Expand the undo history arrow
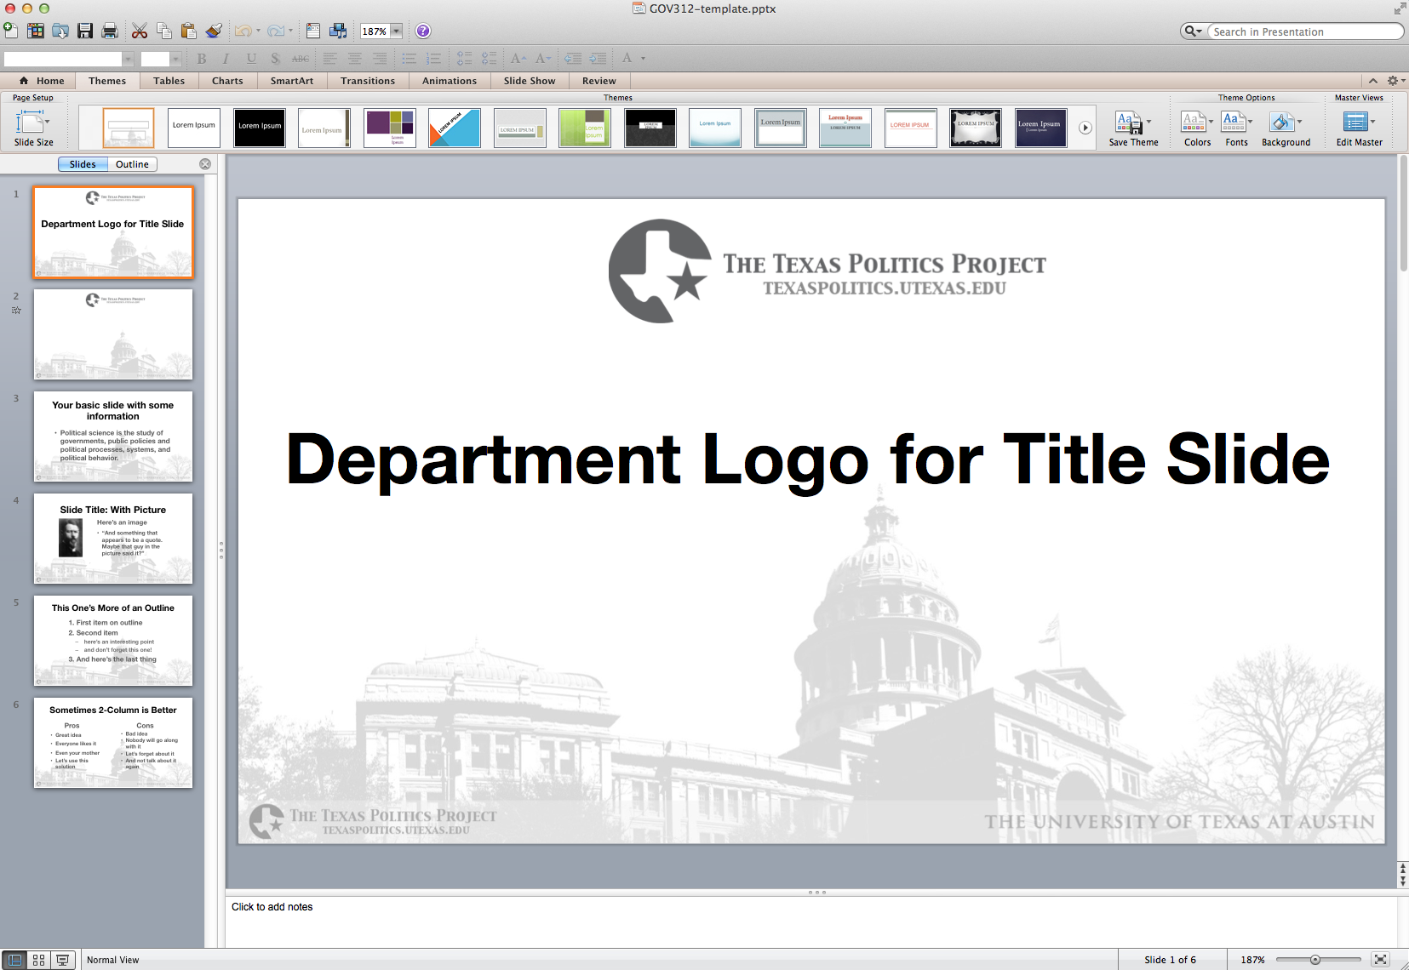Viewport: 1409px width, 970px height. tap(258, 31)
